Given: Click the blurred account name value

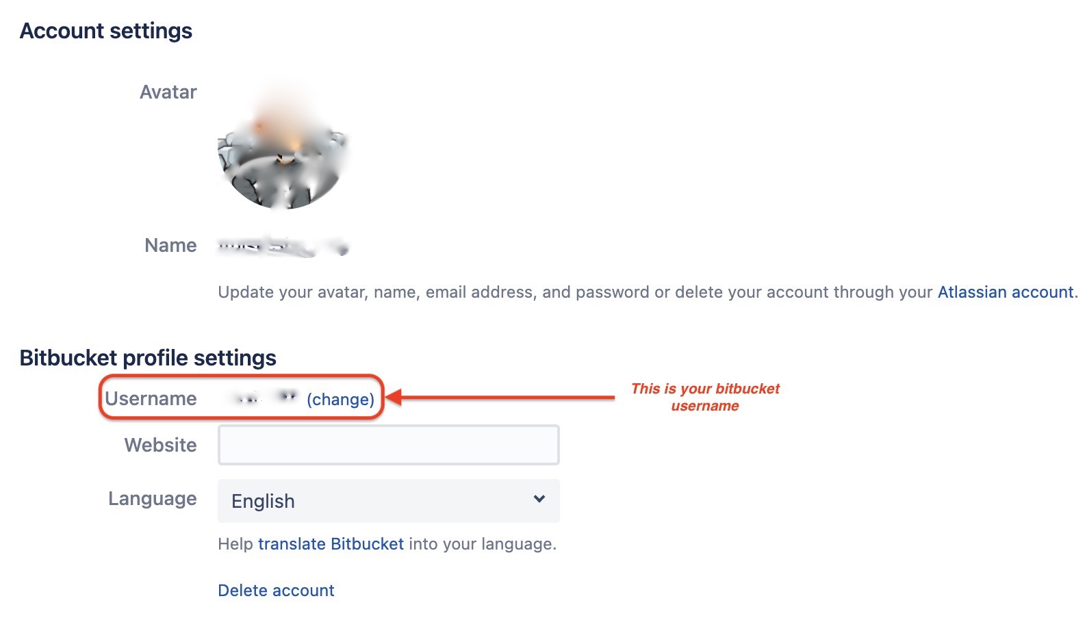Looking at the screenshot, I should point(283,246).
